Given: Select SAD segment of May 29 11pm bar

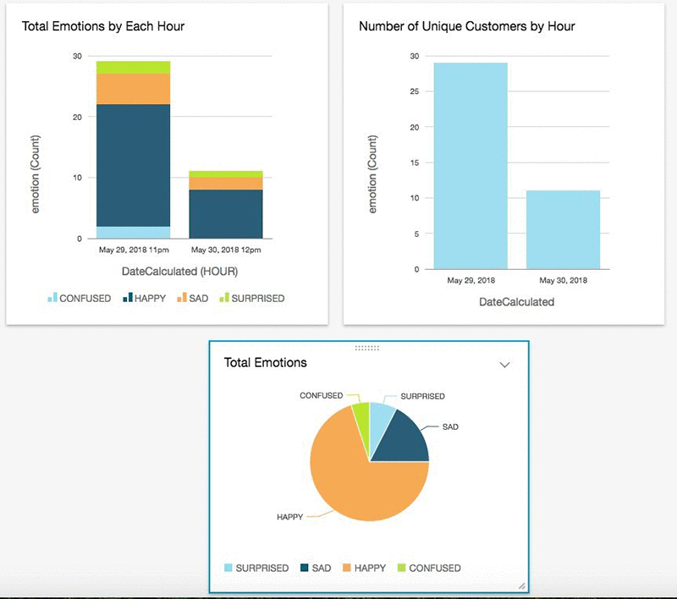Looking at the screenshot, I should tap(133, 89).
